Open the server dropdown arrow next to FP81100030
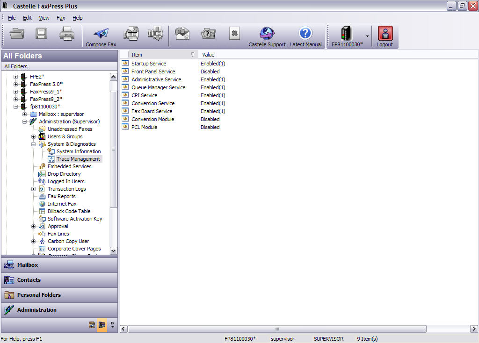479x343 pixels. click(367, 36)
